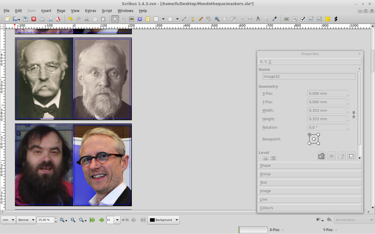Viewport: 375px width, 234px height.
Task: Select the Insert Shape rectangle tool
Action: pos(156,19)
